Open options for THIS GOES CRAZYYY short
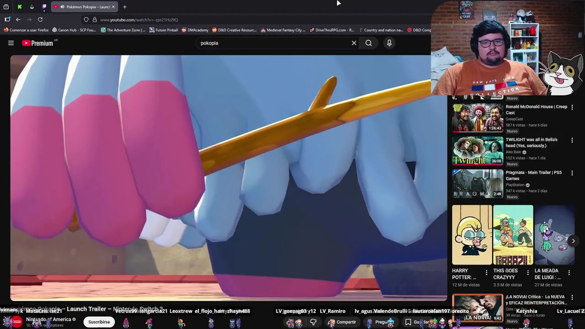585x329 pixels. pos(528,272)
